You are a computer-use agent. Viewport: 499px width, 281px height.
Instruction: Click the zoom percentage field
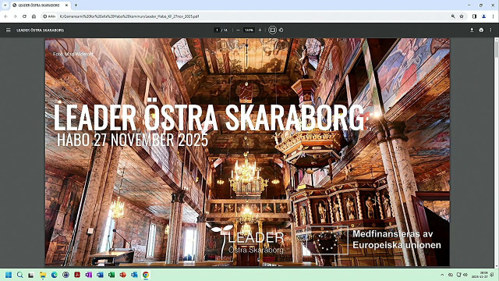[249, 30]
